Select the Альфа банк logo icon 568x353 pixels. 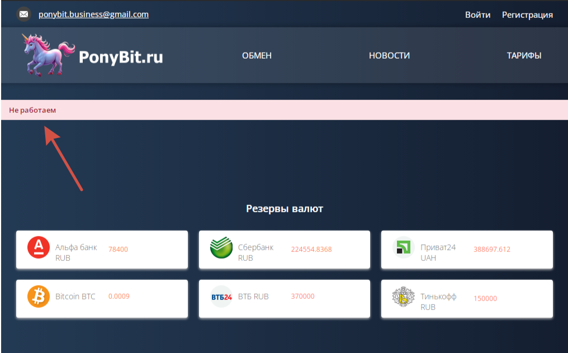[x=38, y=249]
